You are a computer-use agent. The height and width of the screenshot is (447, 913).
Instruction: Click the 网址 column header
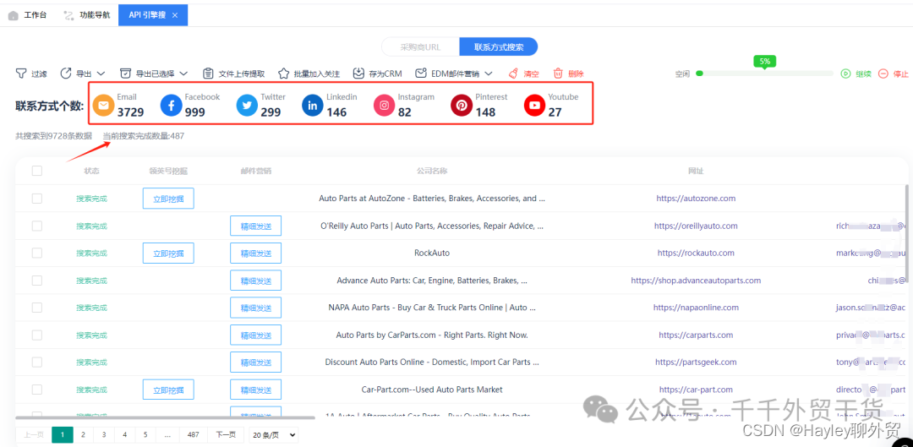point(696,171)
